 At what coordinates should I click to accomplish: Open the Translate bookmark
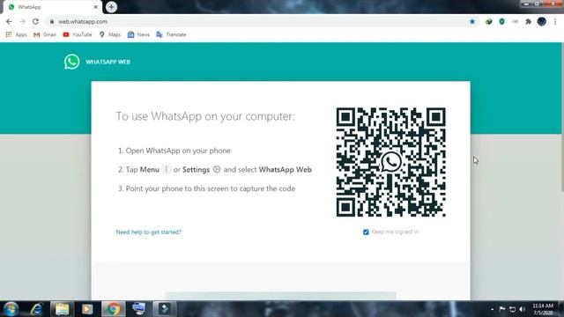tap(171, 34)
